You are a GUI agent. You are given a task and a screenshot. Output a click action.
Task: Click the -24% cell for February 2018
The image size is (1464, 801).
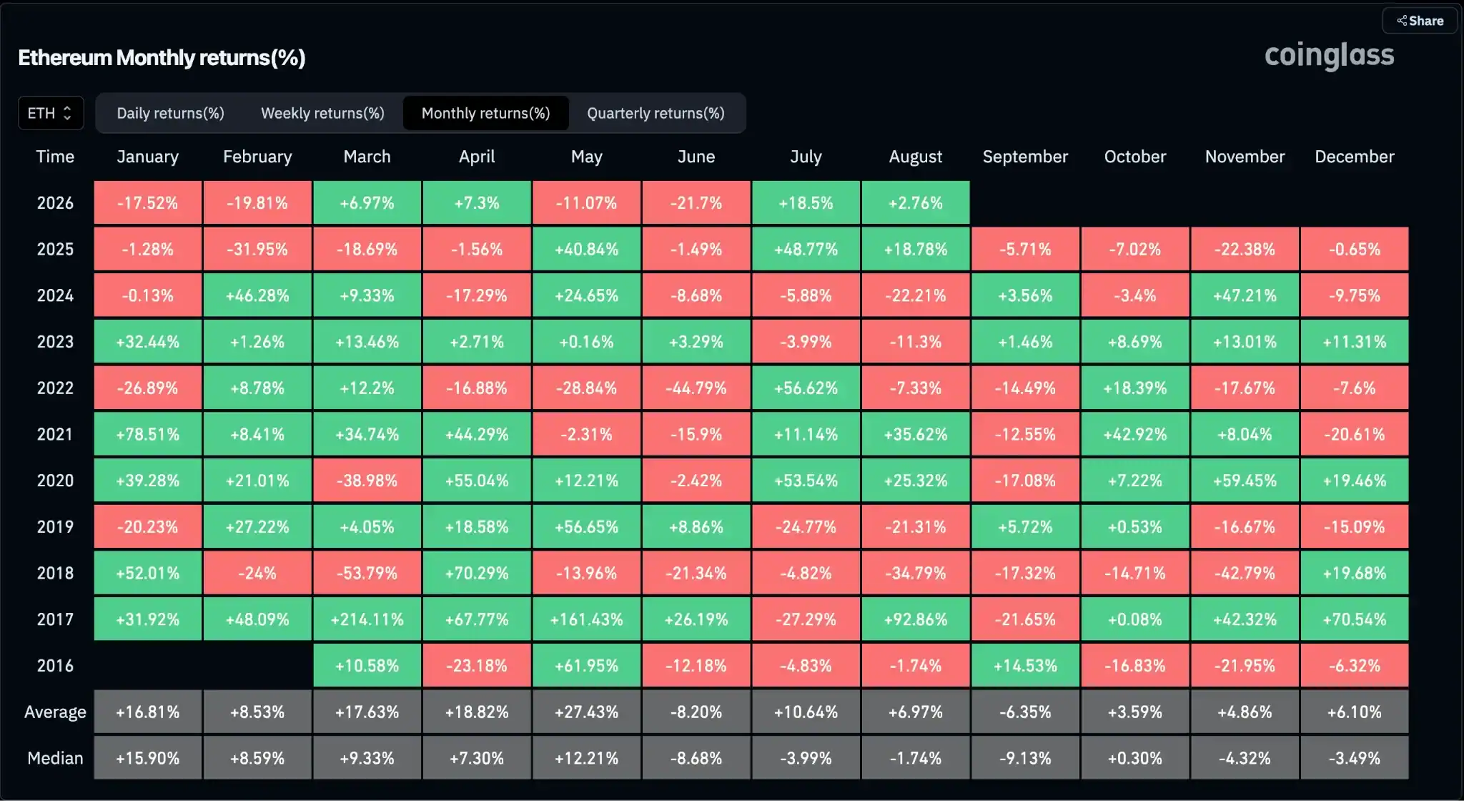click(257, 573)
